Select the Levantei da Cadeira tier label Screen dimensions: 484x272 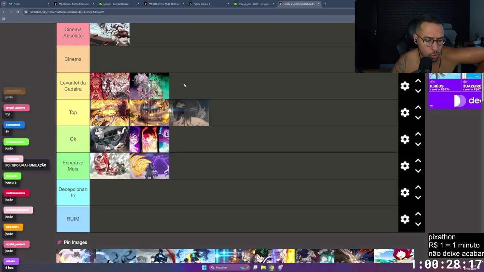(x=73, y=86)
